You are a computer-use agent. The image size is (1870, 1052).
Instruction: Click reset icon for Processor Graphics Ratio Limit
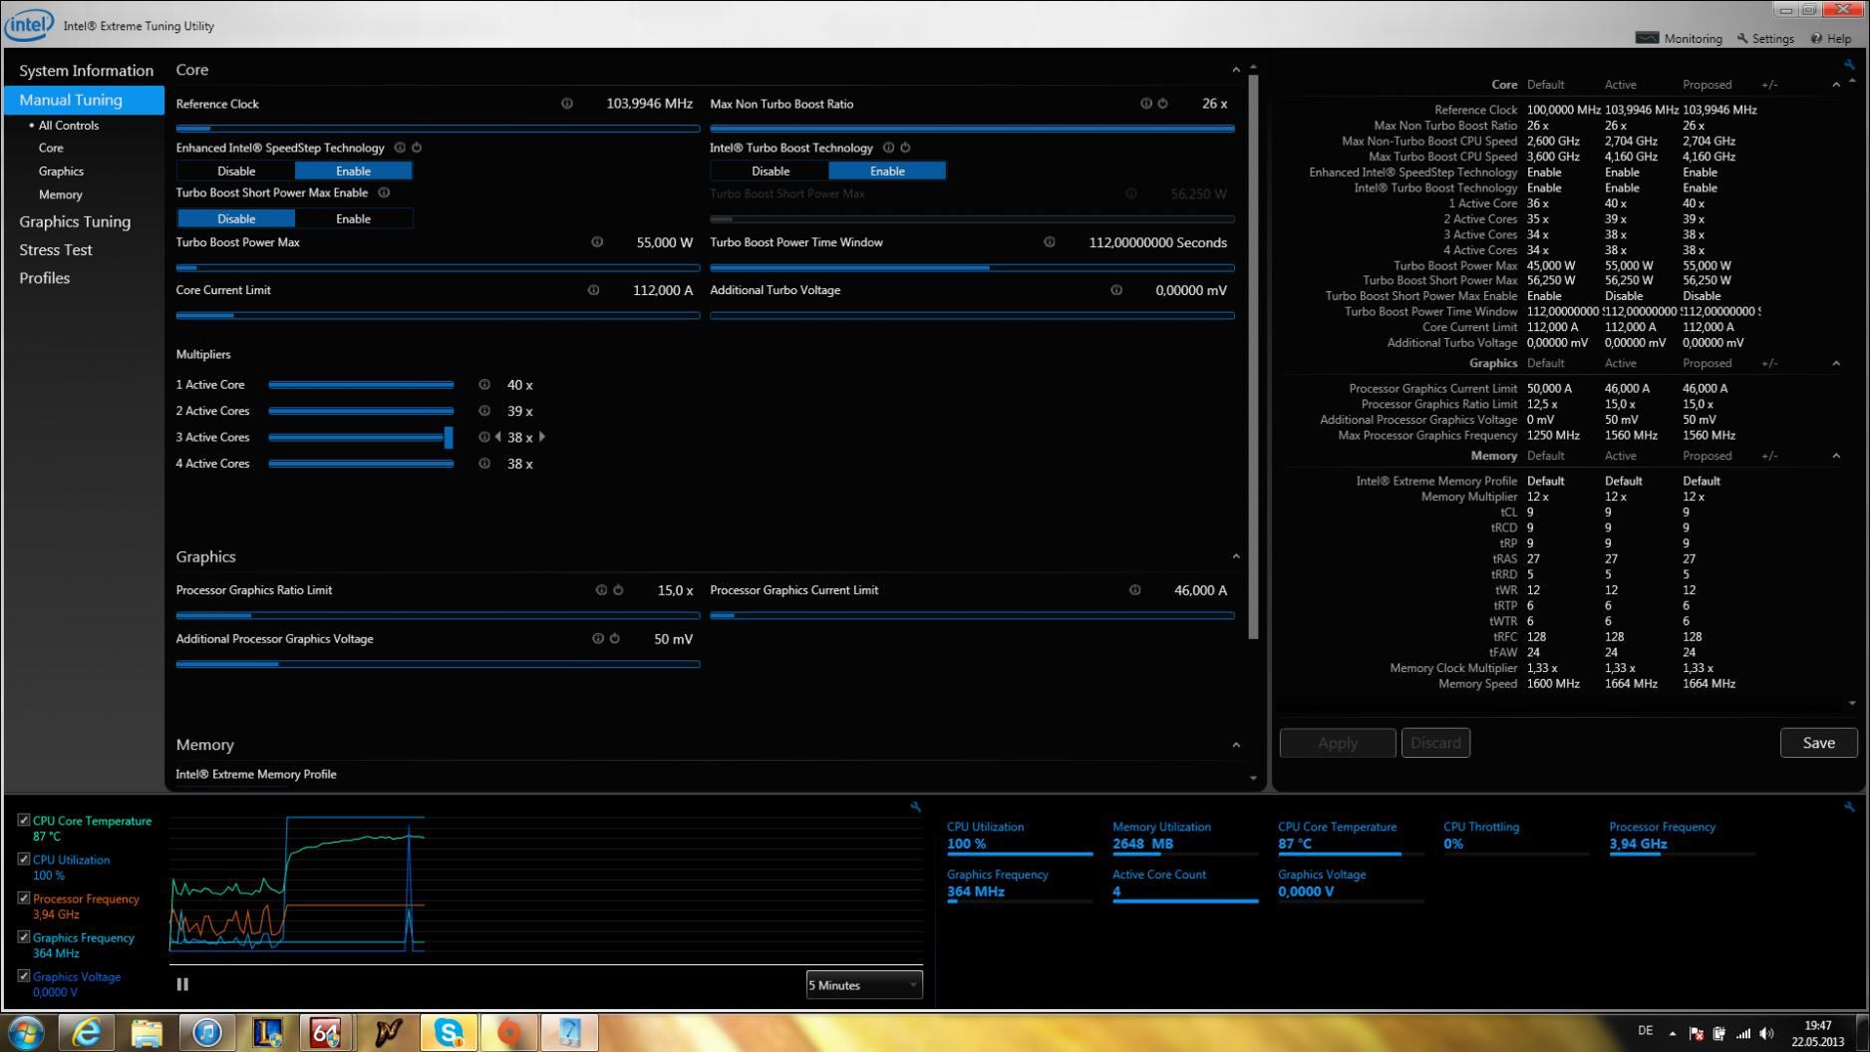(x=618, y=590)
